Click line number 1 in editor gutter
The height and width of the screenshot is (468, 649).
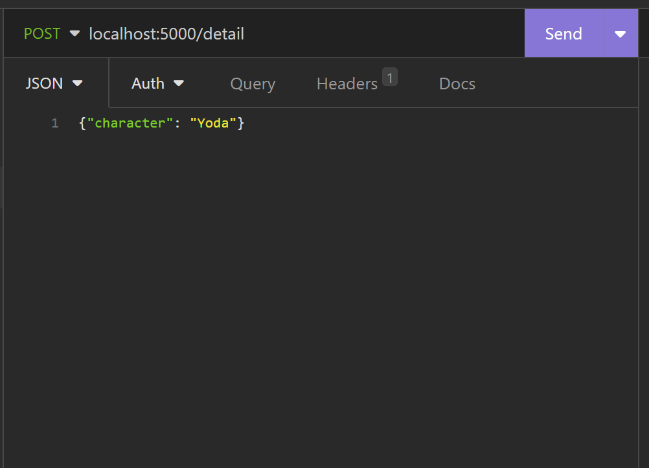click(55, 123)
